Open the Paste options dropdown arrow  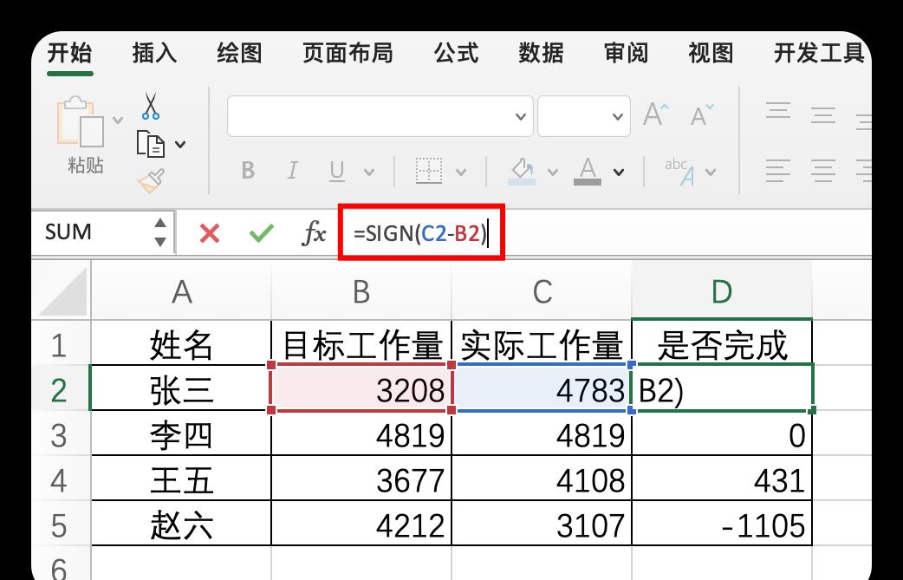(x=118, y=121)
